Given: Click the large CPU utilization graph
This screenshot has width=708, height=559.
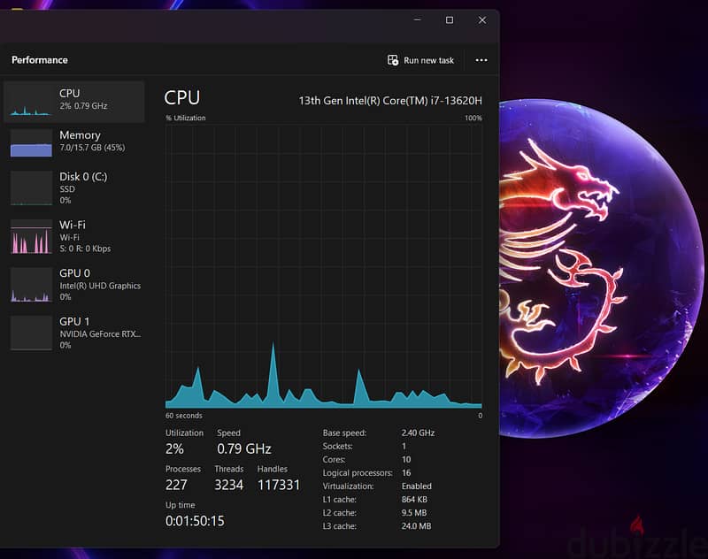Looking at the screenshot, I should pos(324,266).
